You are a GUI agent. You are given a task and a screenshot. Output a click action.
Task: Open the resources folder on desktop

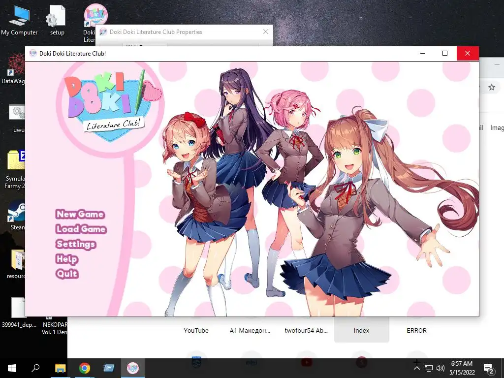point(16,264)
